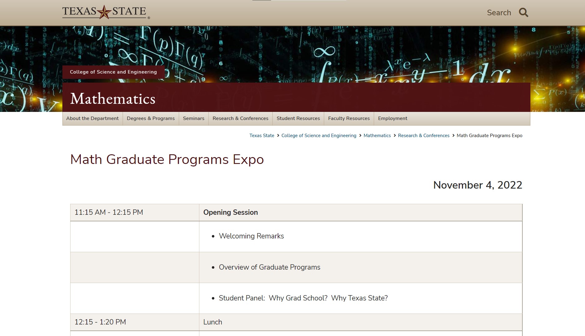Click the Search text in header

tap(499, 13)
